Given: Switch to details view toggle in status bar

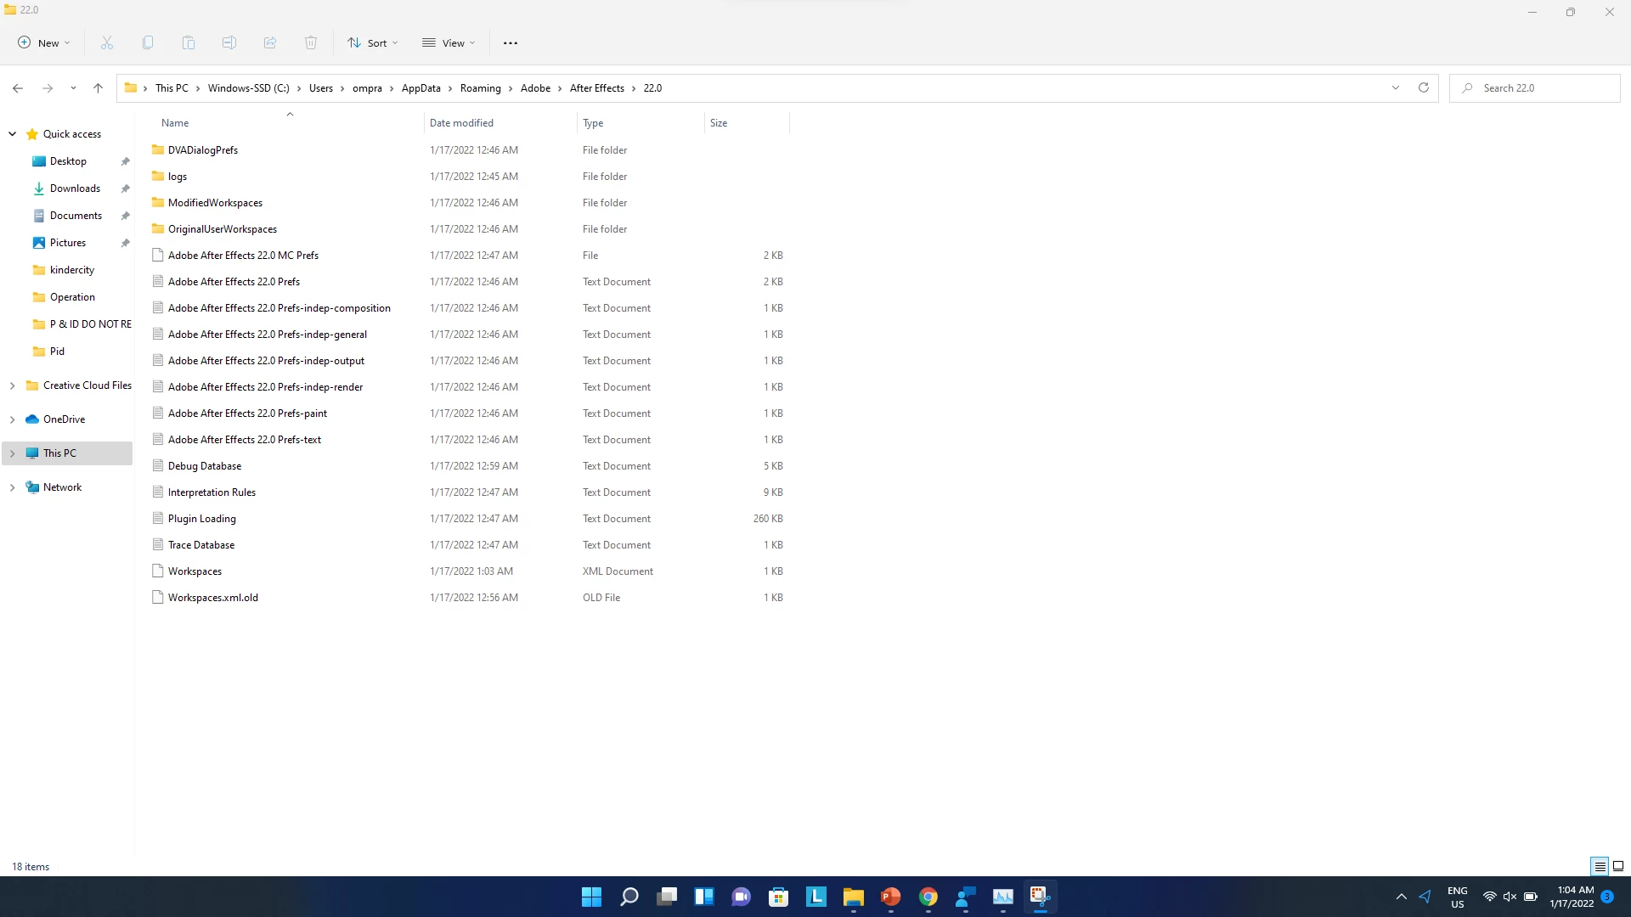Looking at the screenshot, I should [1600, 866].
